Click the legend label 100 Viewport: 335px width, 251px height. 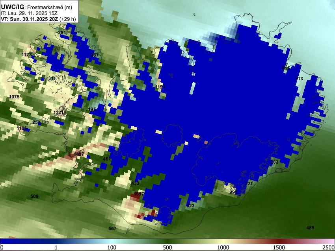pos(112,247)
